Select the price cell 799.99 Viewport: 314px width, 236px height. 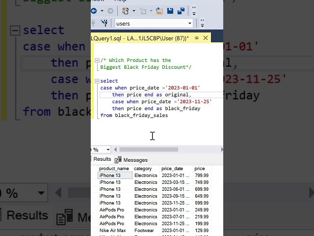click(202, 176)
